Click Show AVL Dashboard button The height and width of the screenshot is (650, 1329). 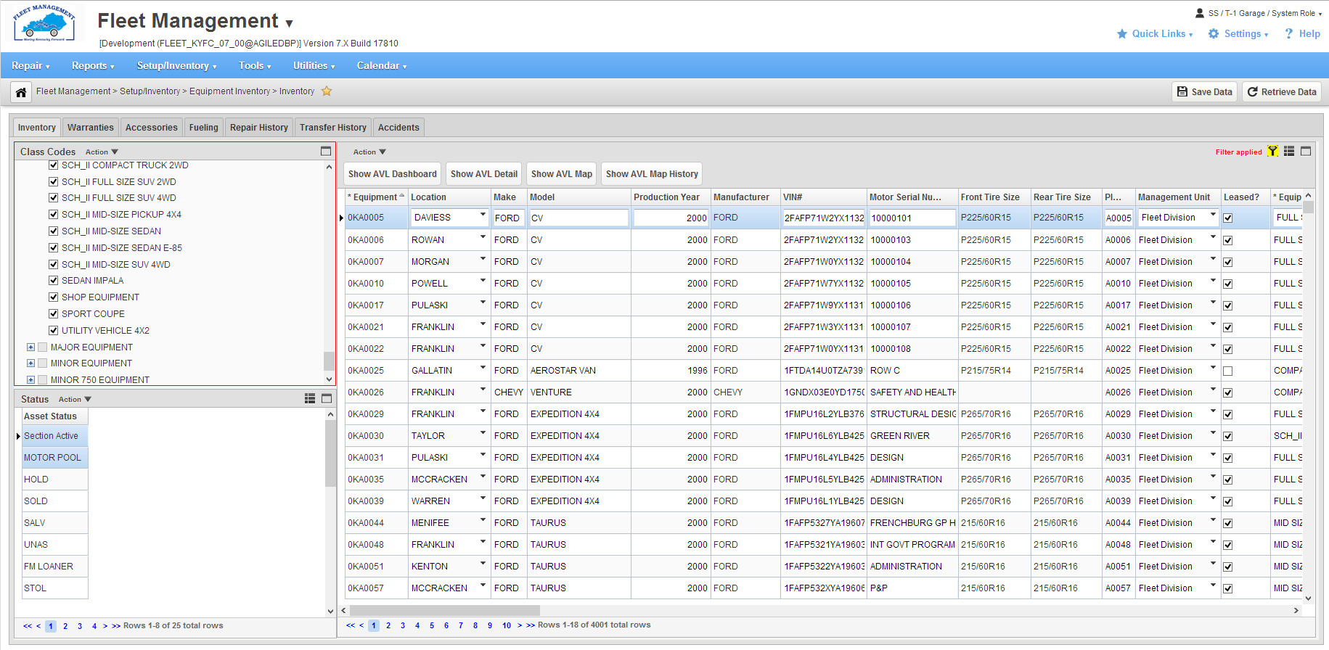pos(393,174)
